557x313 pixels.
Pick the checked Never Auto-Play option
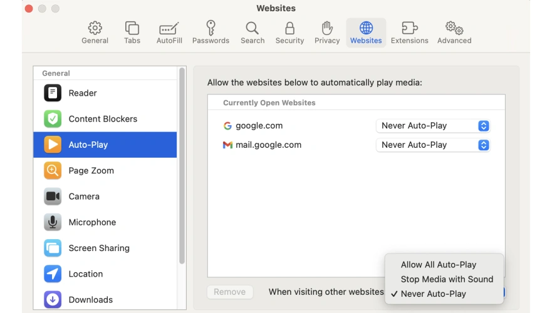pos(434,294)
